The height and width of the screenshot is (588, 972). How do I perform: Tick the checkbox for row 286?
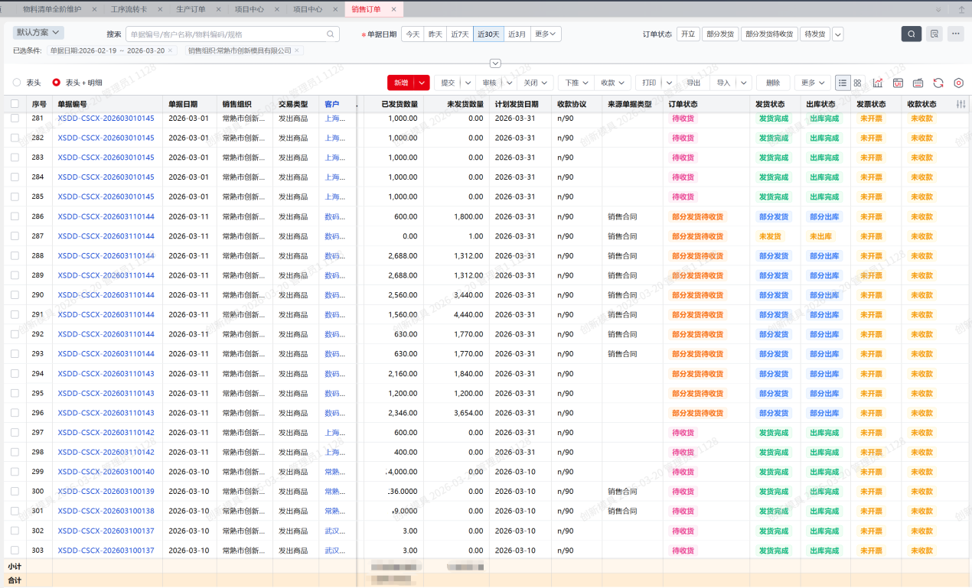click(15, 216)
